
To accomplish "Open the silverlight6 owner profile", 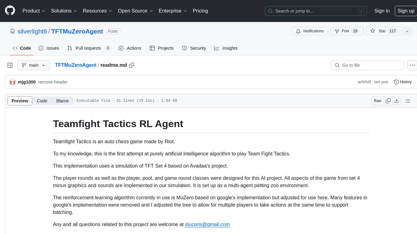I will click(32, 31).
